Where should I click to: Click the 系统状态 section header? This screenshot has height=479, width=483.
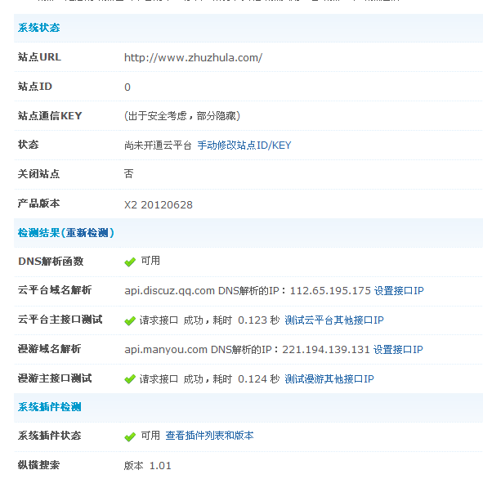(x=38, y=28)
